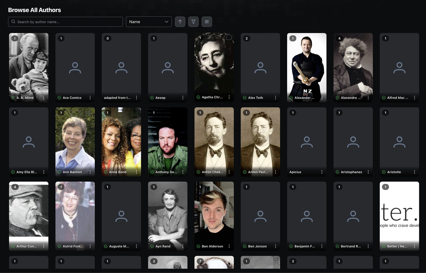Screen dimensions: 426x273
Task: Focus the Search by author name field
Action: 65,22
